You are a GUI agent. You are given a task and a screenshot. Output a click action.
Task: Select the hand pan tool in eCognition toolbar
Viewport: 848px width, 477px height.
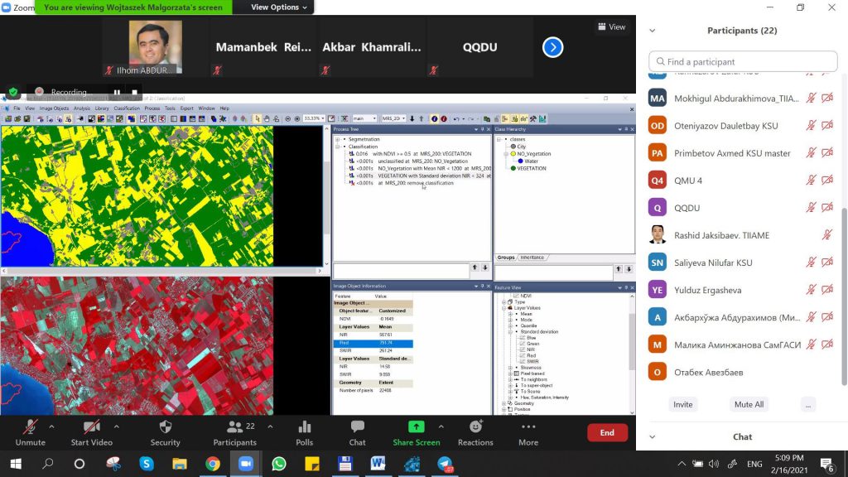(267, 119)
